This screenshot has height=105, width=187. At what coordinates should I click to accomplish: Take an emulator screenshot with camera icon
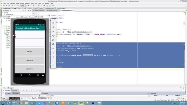53,44
